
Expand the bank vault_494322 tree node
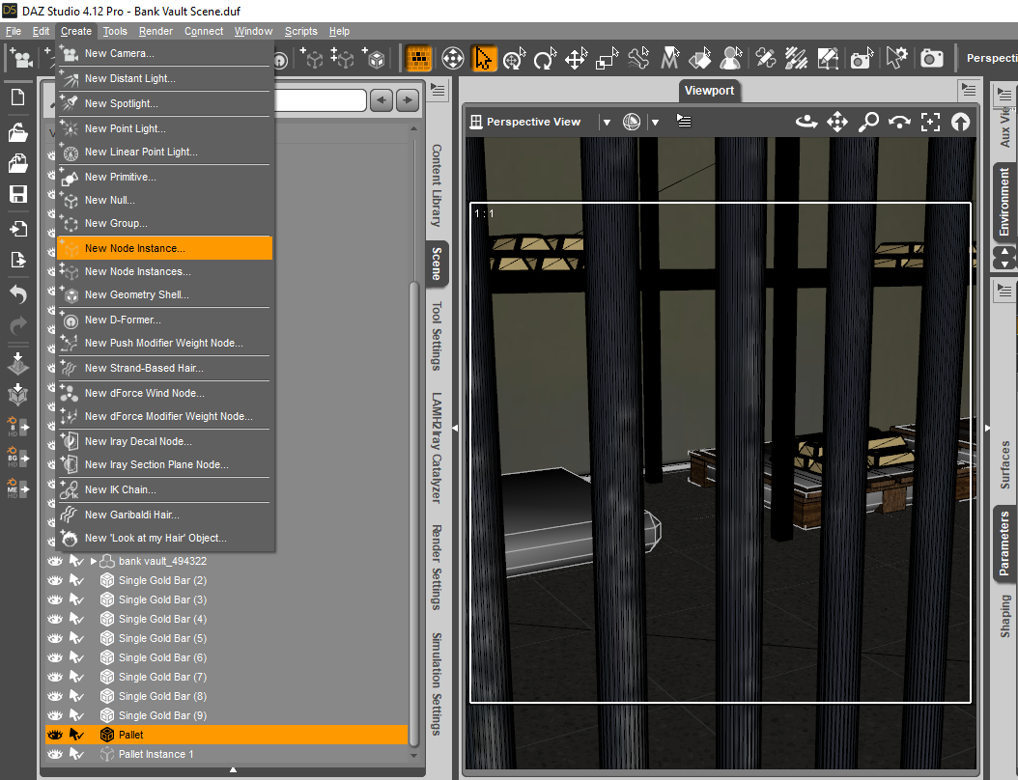(94, 561)
